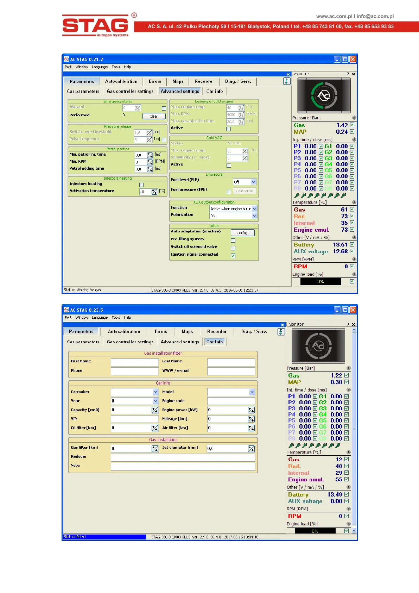Open the Model dropdown
This screenshot has height=593, width=419.
[x=252, y=392]
